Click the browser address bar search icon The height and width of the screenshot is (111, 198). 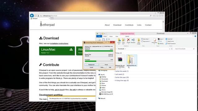coord(151,16)
